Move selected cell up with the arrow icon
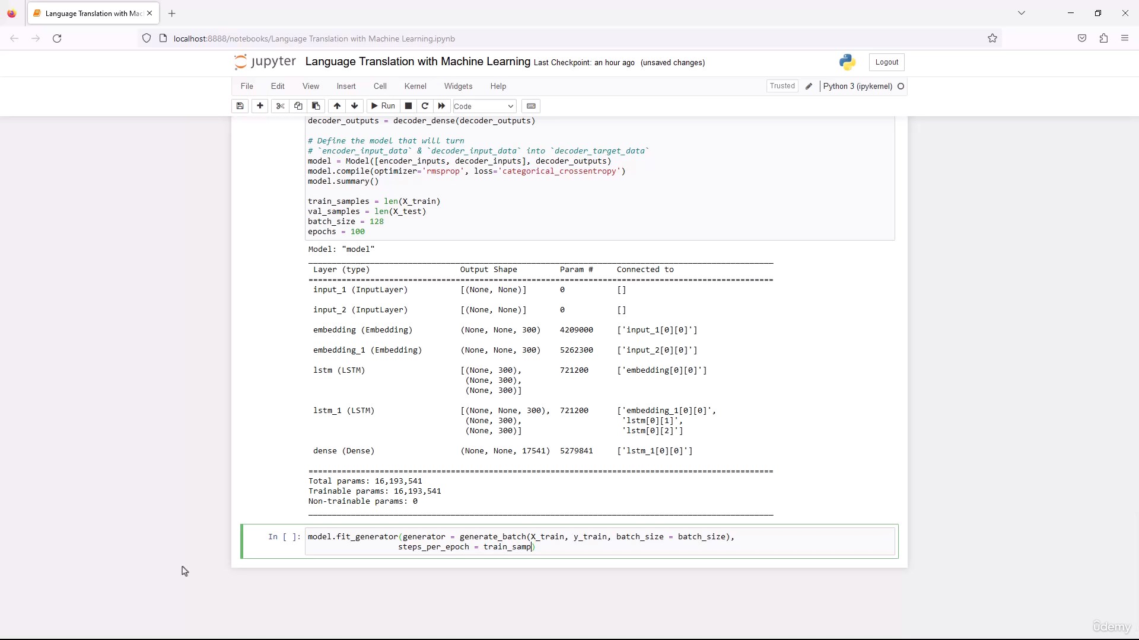Screen dimensions: 1139x640 (337, 106)
